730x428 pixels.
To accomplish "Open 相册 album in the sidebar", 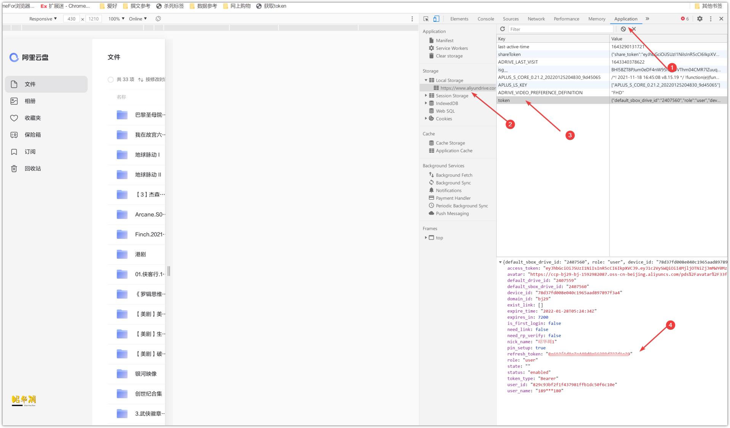I will 46,101.
